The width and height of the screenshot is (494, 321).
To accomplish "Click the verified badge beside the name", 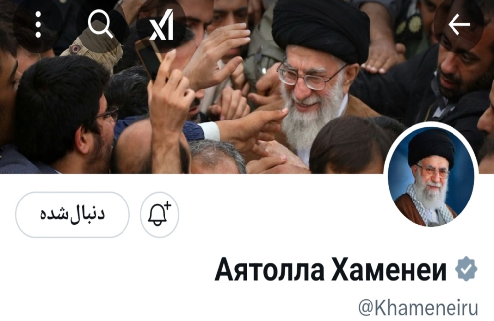I will click(x=466, y=269).
